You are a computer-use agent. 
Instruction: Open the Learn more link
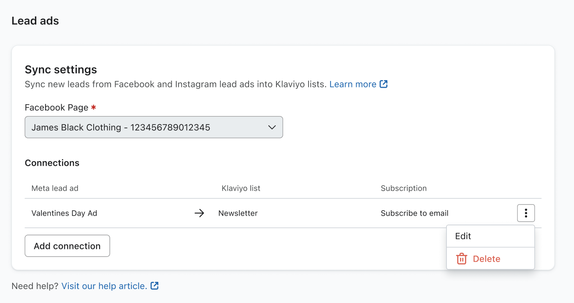coord(352,84)
